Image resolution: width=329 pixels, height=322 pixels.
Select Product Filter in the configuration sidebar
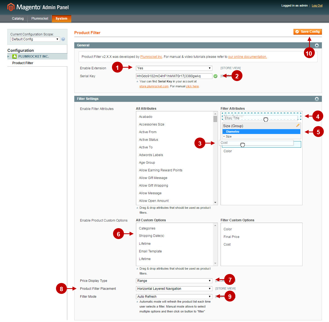click(23, 63)
